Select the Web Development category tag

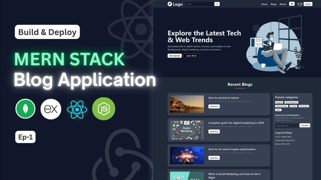(291, 102)
